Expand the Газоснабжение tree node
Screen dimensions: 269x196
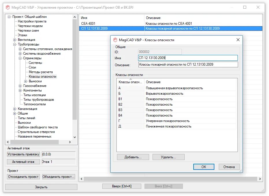tap(20, 86)
